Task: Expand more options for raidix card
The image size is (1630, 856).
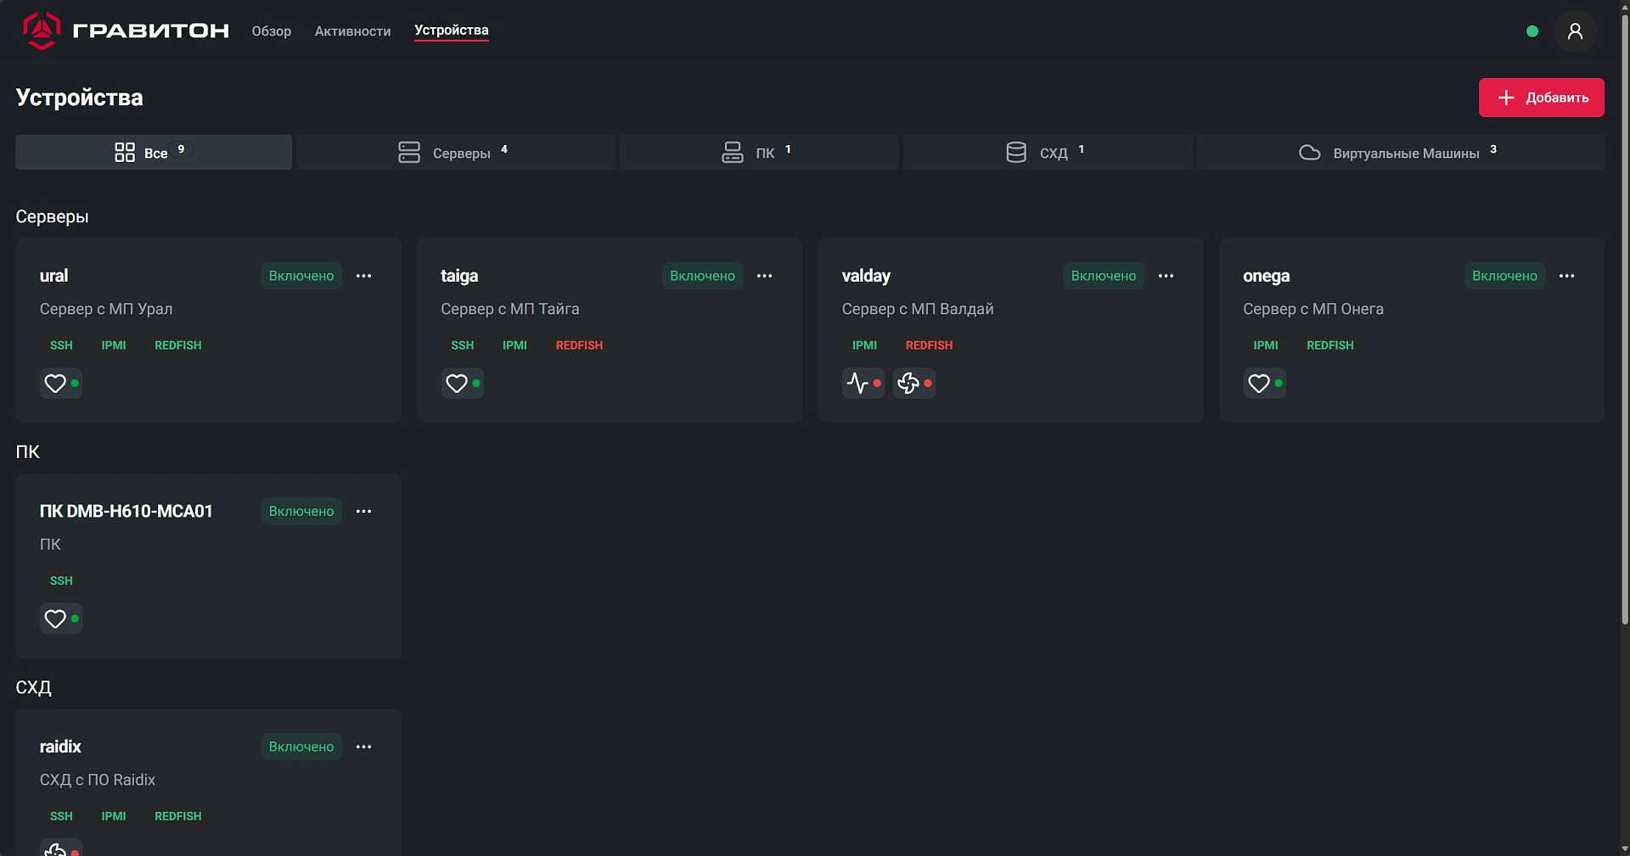Action: tap(363, 747)
